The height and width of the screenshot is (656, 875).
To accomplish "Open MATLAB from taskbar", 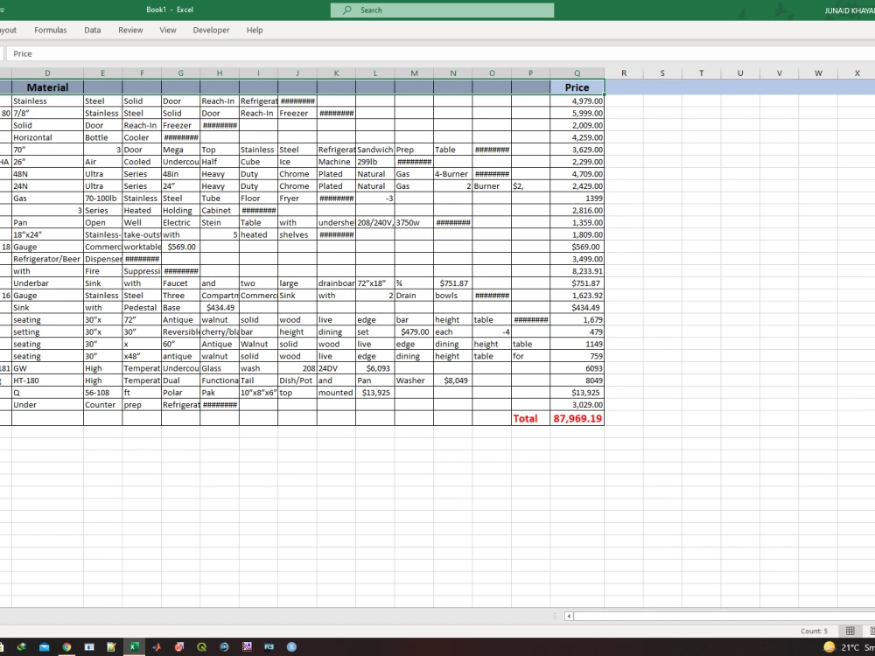I will (157, 647).
